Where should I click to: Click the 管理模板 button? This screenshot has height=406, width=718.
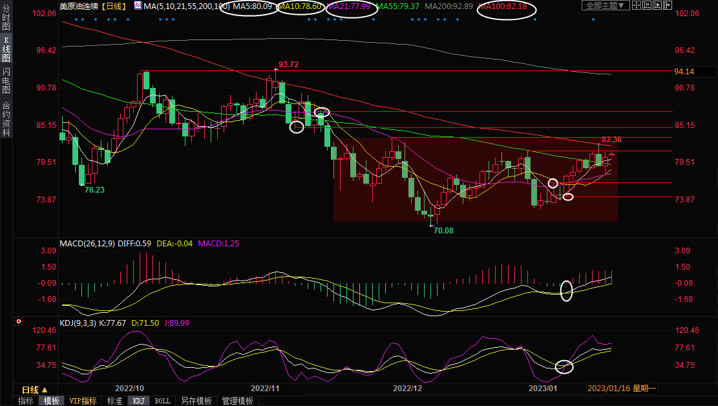coord(237,401)
